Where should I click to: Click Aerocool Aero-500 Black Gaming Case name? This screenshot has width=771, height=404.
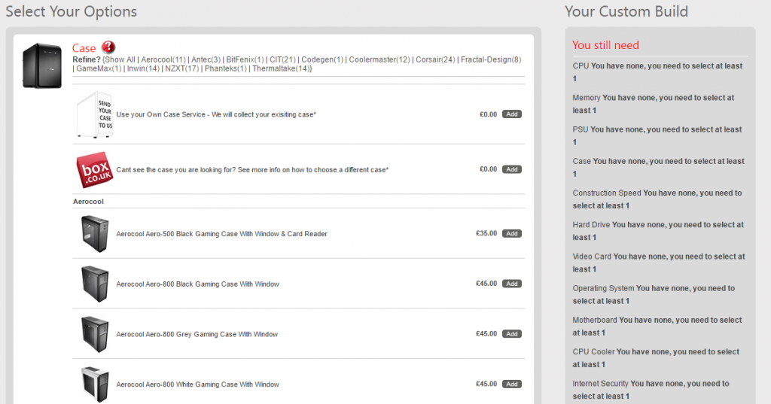click(x=221, y=234)
